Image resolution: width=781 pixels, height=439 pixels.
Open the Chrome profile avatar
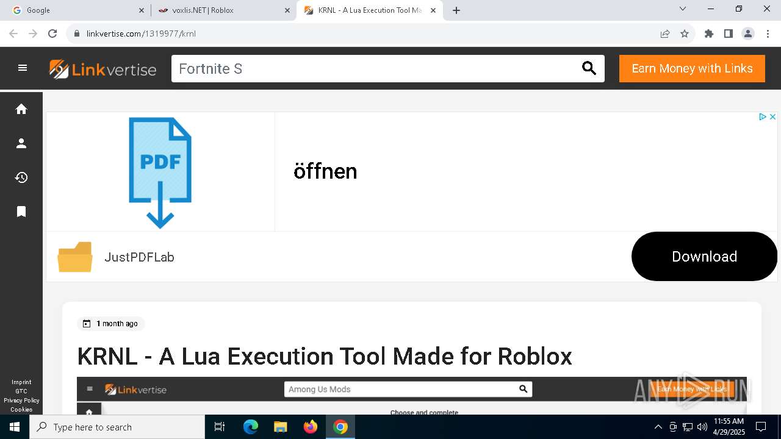coord(748,34)
